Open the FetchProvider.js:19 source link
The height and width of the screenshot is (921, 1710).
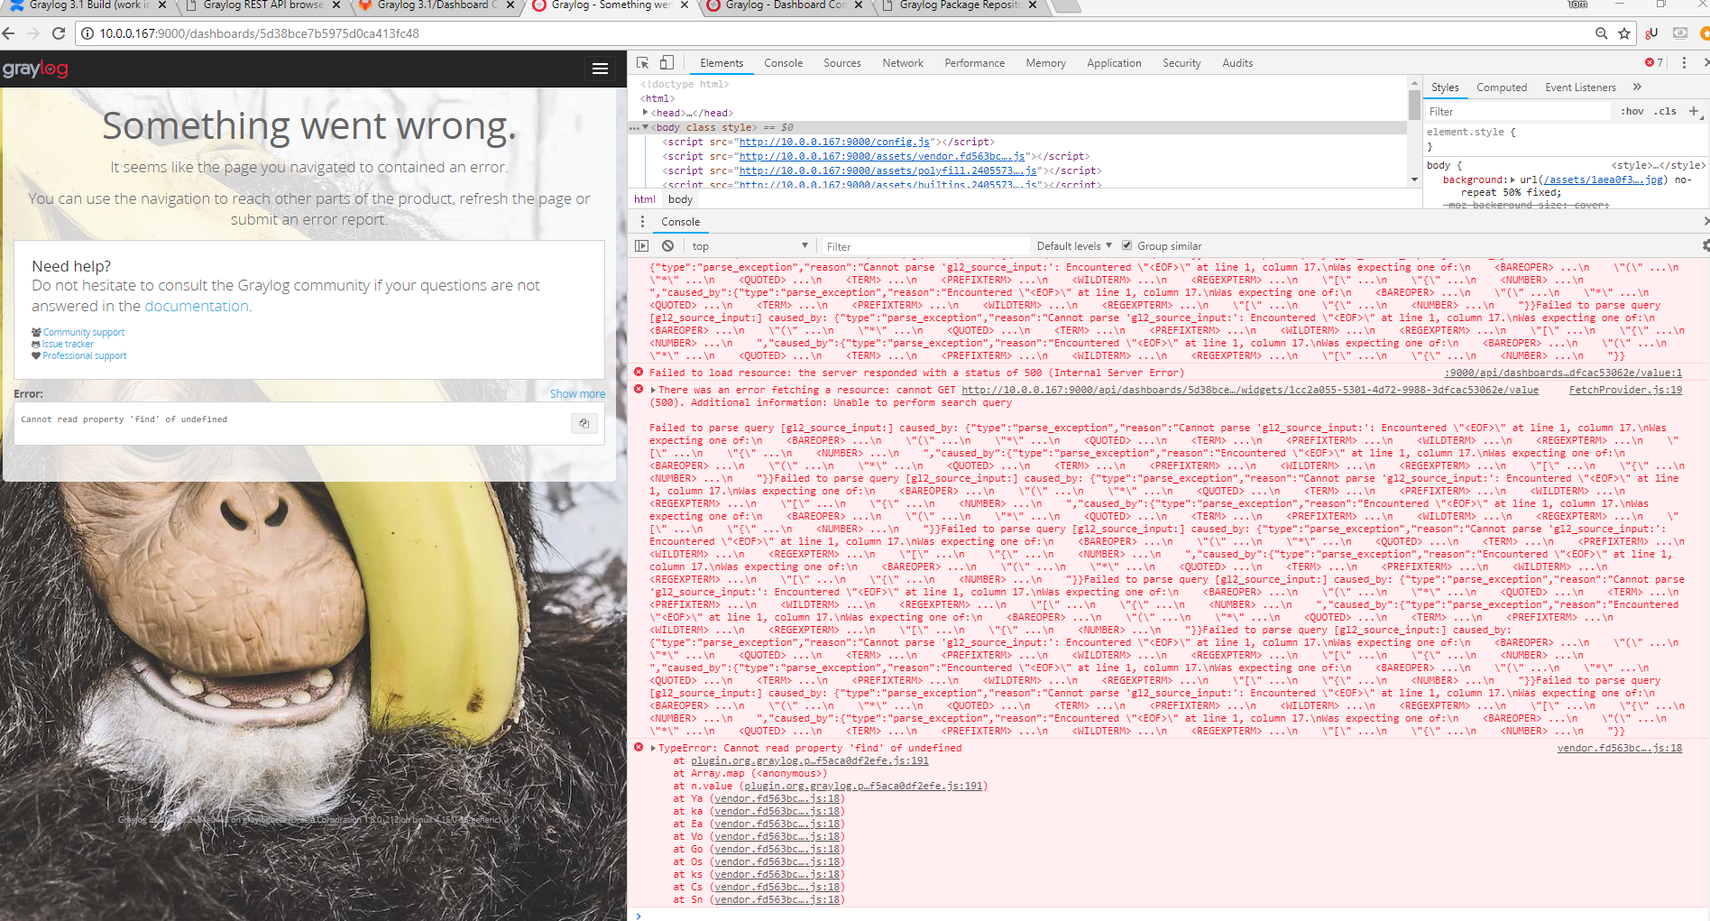1625,390
